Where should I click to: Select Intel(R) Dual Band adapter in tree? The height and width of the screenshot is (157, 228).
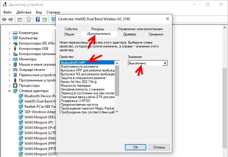pos(40,101)
